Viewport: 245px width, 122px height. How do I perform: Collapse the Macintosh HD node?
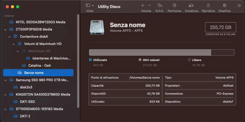[18, 51]
